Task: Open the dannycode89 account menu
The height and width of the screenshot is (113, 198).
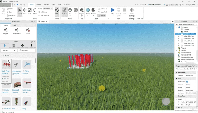Action: [x=190, y=5]
